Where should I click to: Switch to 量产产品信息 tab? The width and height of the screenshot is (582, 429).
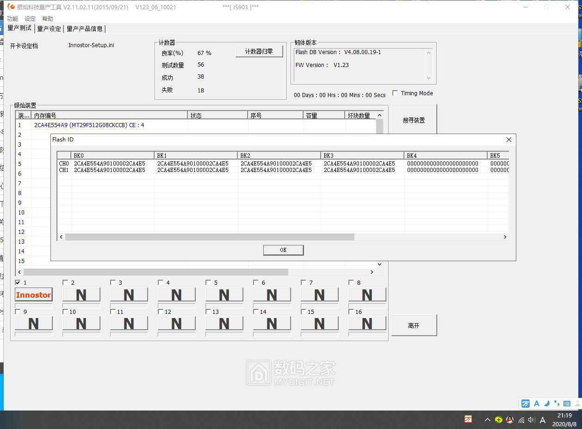tap(85, 29)
